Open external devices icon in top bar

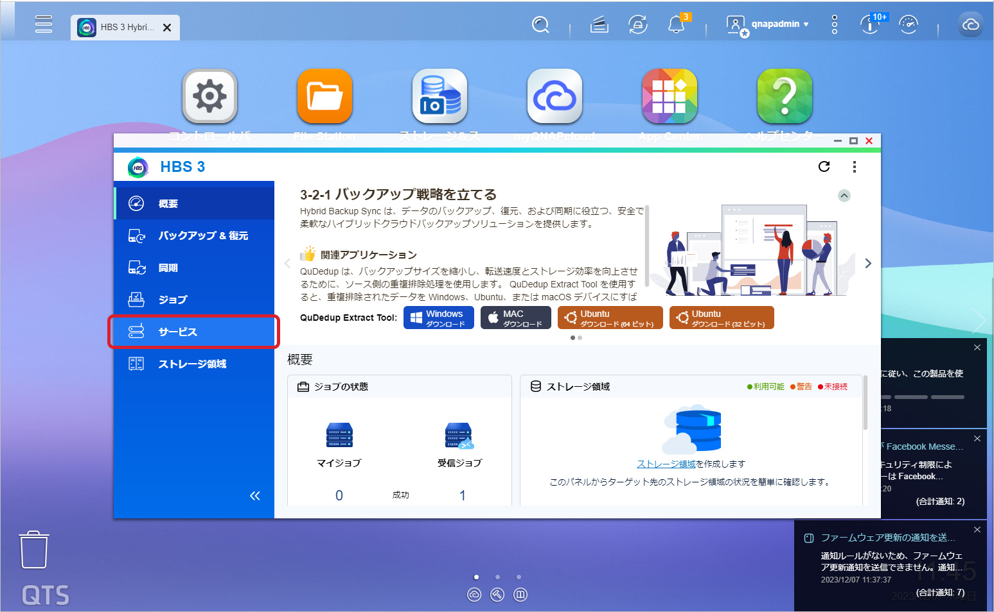637,25
